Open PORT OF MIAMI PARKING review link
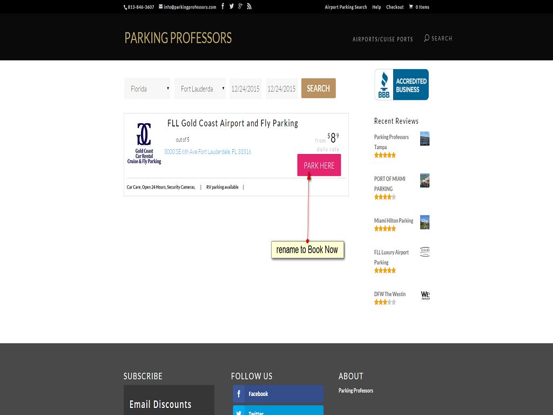The height and width of the screenshot is (415, 553). click(x=389, y=184)
